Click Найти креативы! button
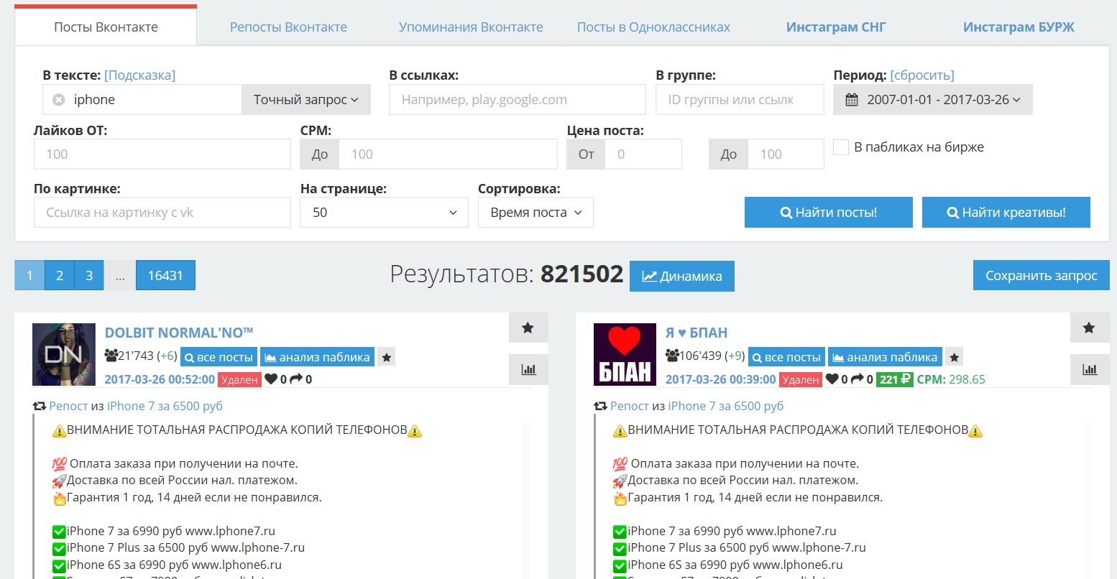The image size is (1117, 579). coord(1006,213)
